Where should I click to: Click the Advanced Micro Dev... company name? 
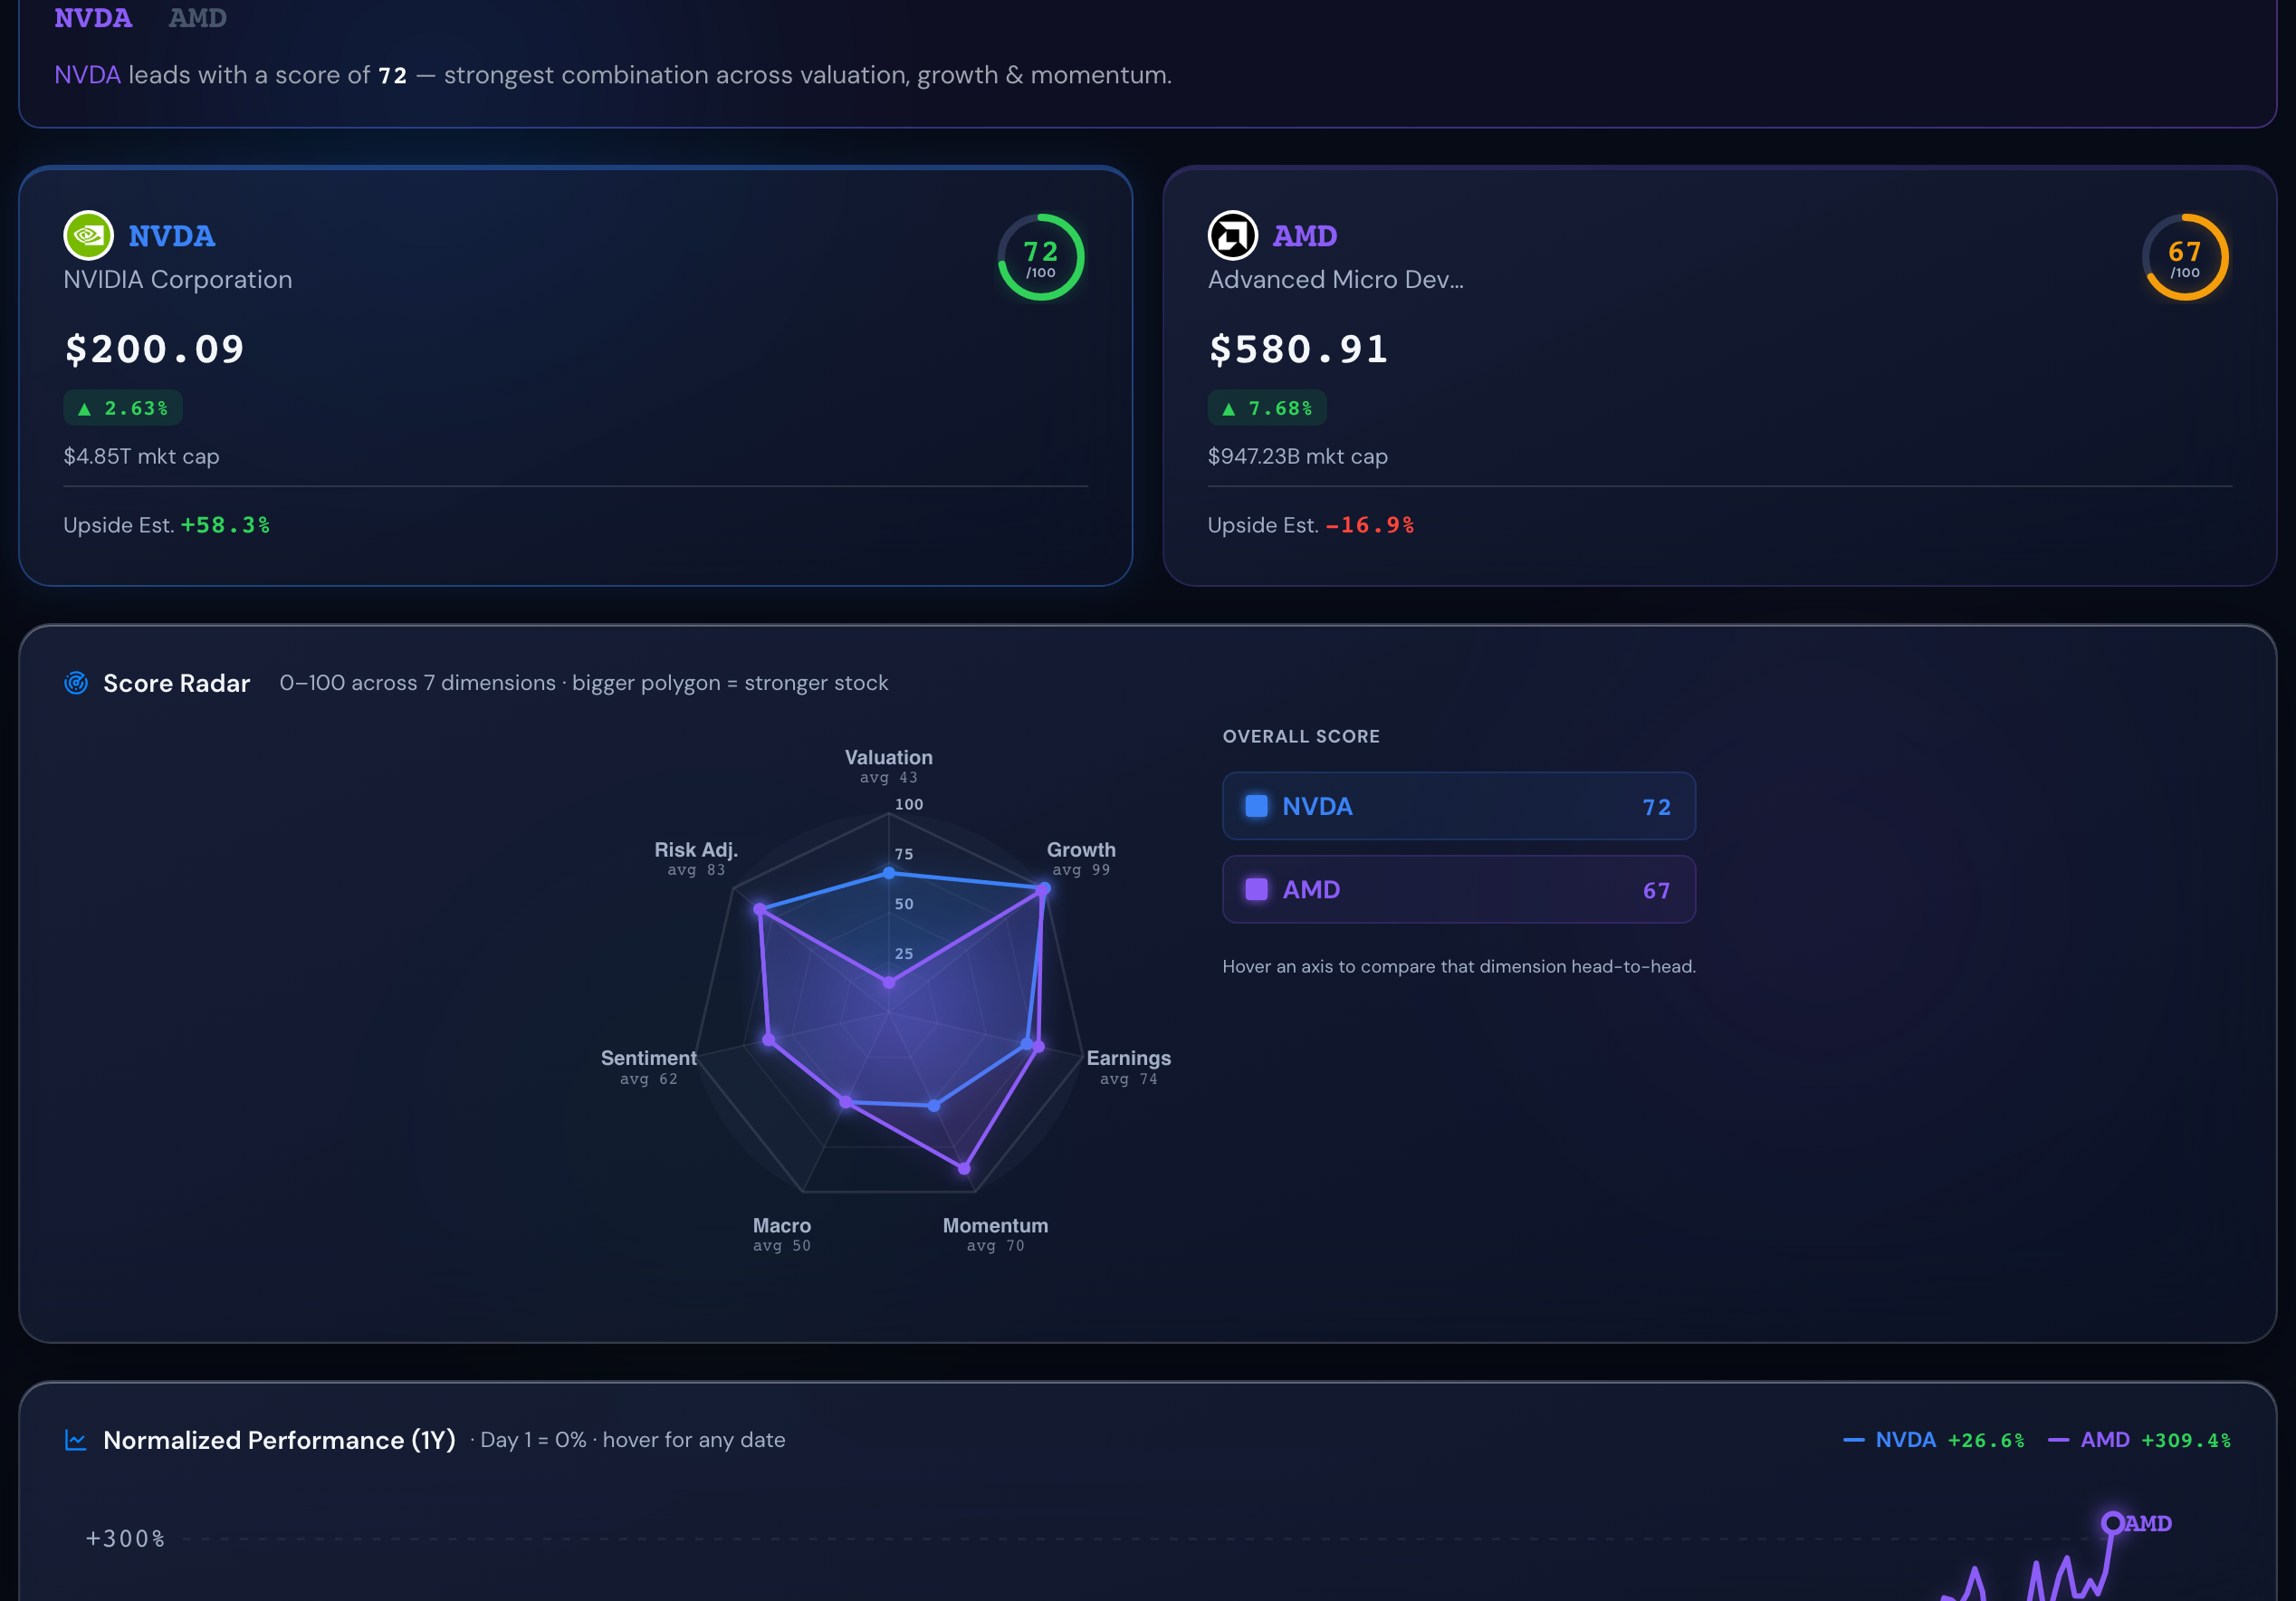[1336, 280]
